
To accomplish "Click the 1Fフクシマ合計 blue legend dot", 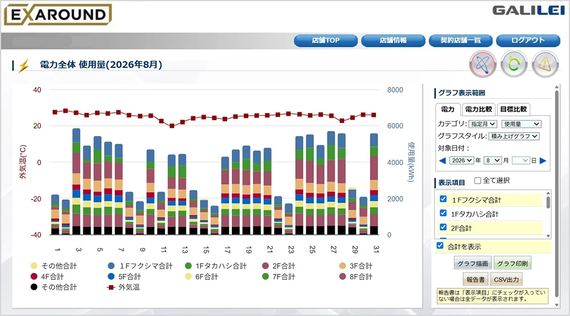I will click(111, 266).
